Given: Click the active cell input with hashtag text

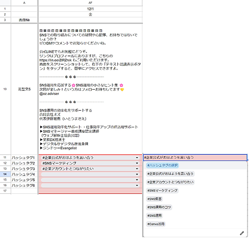Looking at the screenshot, I should pyautogui.click(x=194, y=158).
